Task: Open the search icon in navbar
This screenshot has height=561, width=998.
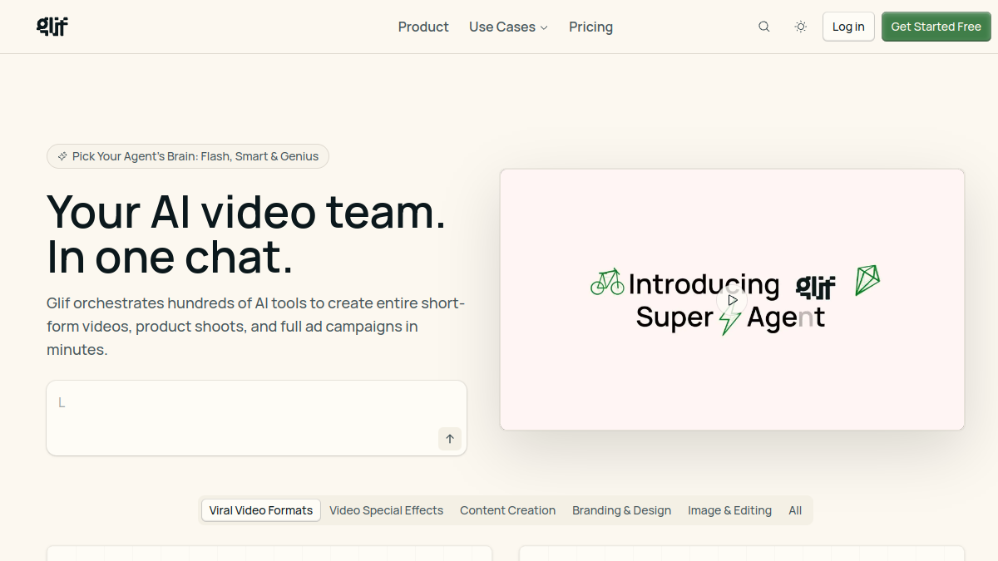Action: [764, 27]
